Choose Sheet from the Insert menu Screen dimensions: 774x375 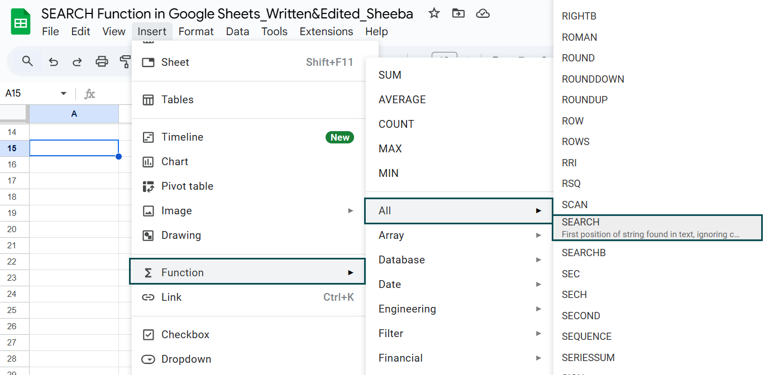pyautogui.click(x=248, y=62)
